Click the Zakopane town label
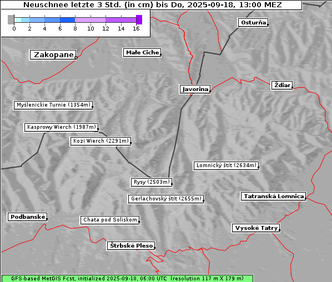Viewport: 332px width, 282px height. (53, 55)
